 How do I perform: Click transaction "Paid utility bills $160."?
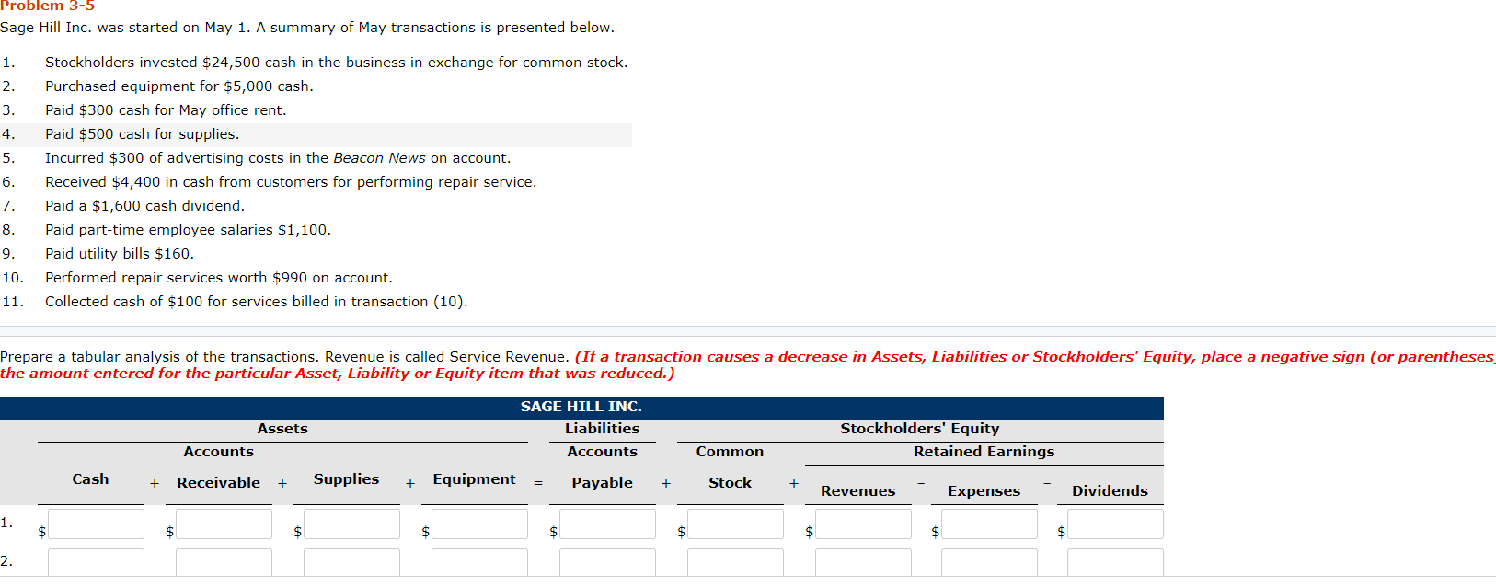120,254
